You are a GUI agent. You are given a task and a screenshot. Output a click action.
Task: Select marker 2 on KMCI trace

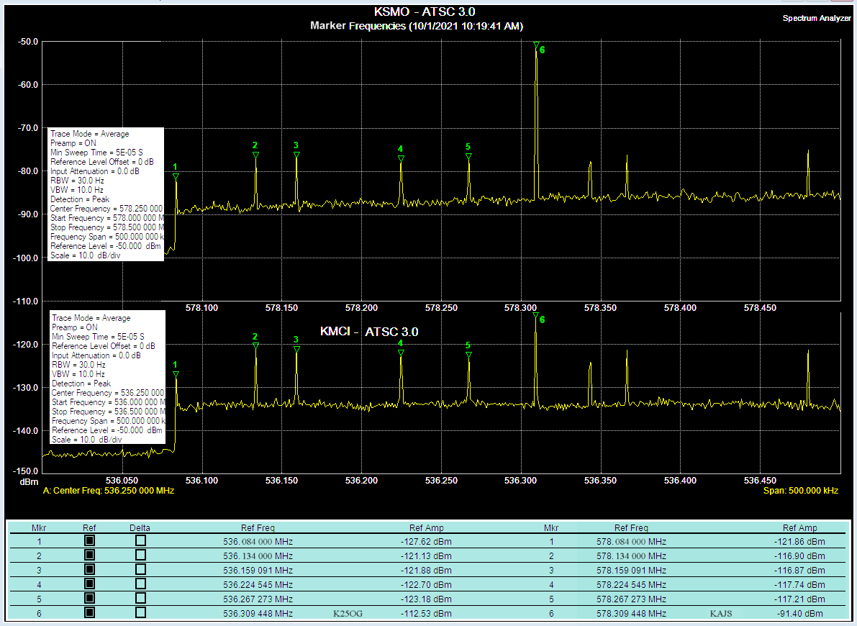click(x=255, y=345)
